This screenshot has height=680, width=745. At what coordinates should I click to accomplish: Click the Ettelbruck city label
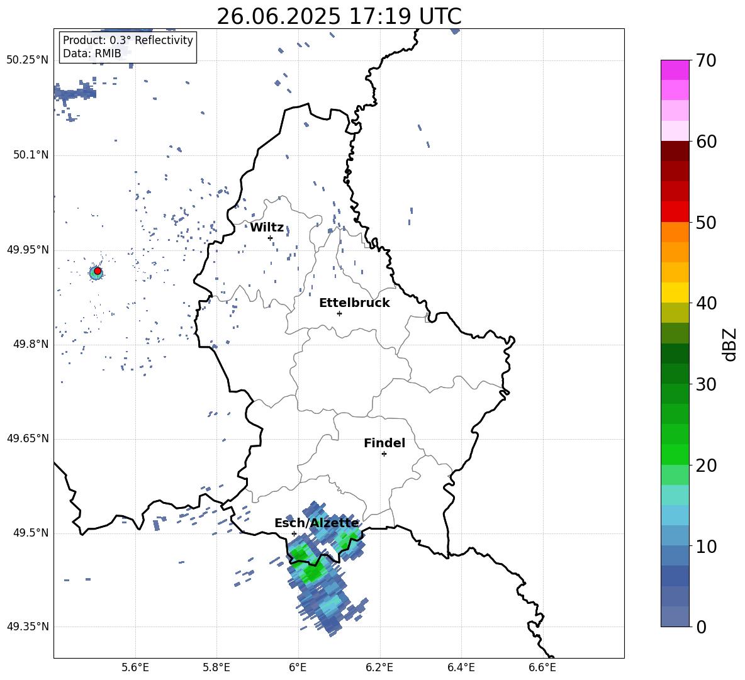354,303
